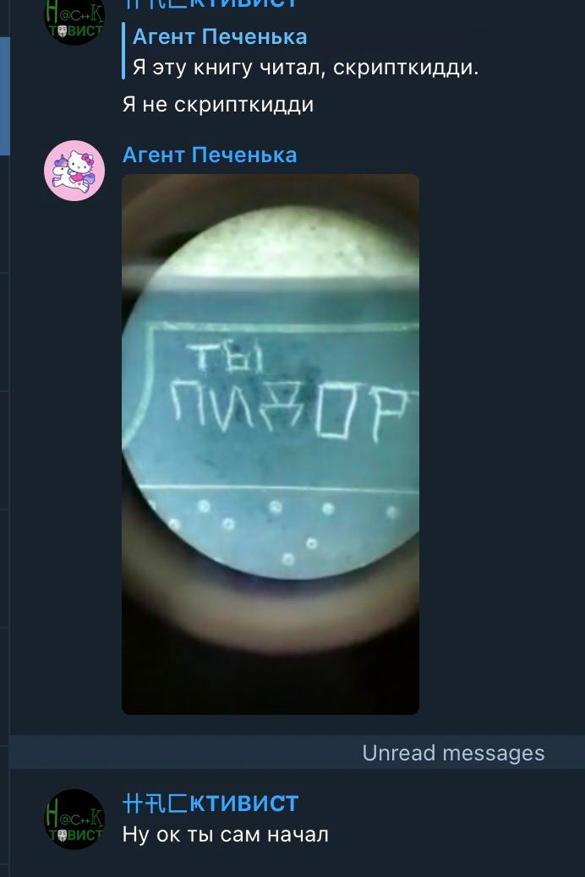Select the message "Ну ок ты сам начал"
Viewport: 585px width, 877px height.
(226, 835)
